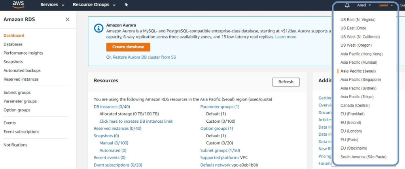Image resolution: width=405 pixels, height=169 pixels.
Task: Select EU (Frankfurt) region
Action: click(x=352, y=114)
